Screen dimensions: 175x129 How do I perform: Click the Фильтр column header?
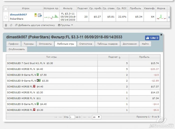tap(68, 8)
